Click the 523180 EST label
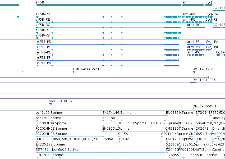The image size is (225, 159). point(109,118)
